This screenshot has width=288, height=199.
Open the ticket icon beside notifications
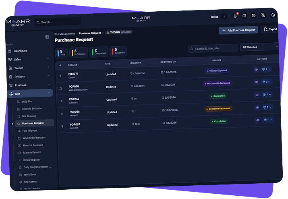point(244,16)
